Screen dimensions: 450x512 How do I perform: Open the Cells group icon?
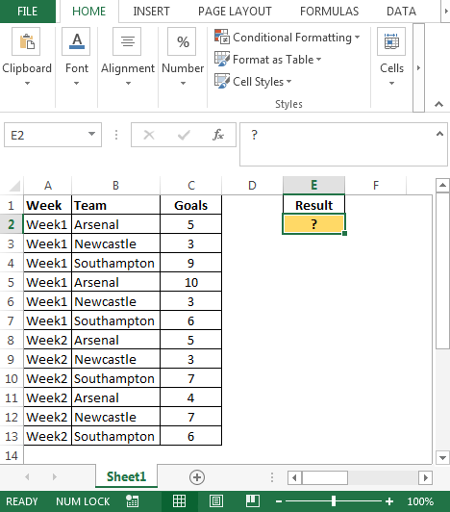[391, 41]
